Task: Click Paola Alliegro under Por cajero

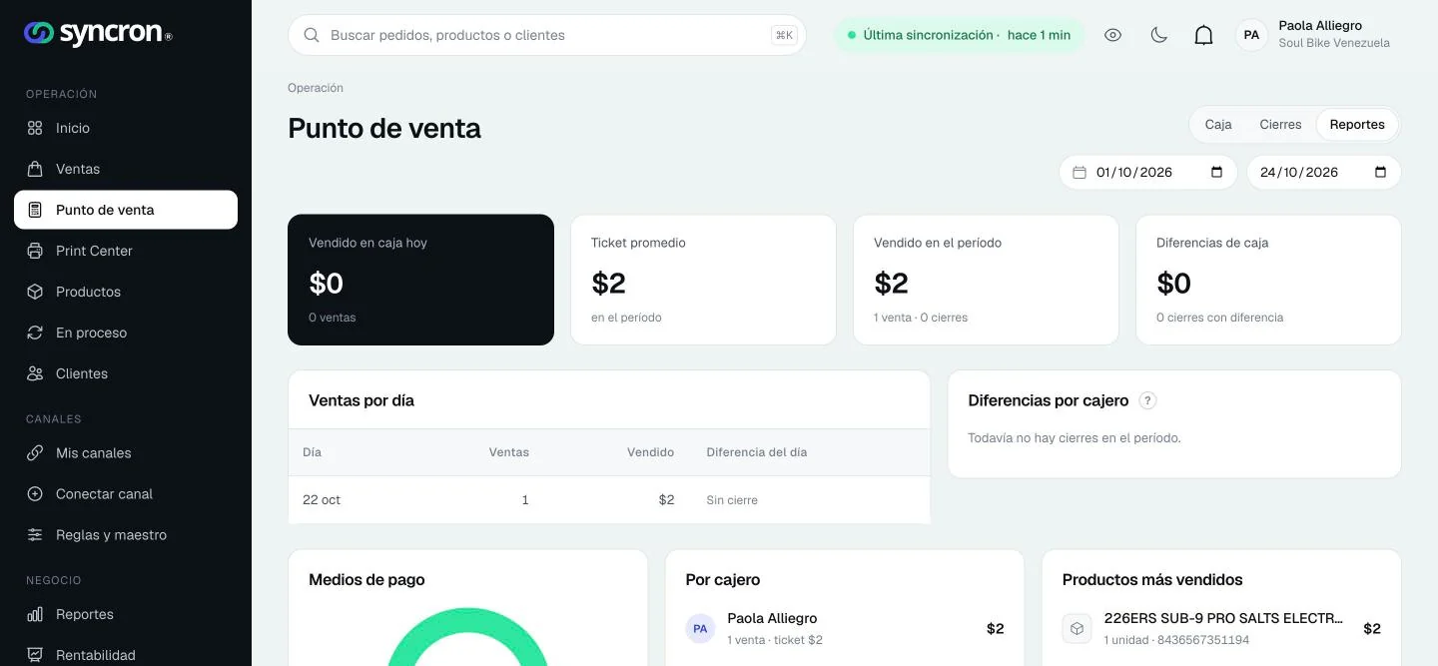Action: coord(772,618)
